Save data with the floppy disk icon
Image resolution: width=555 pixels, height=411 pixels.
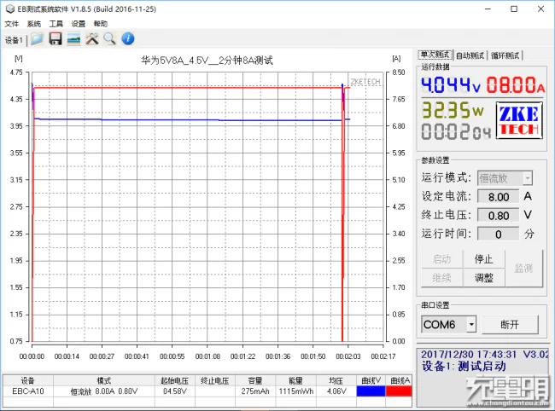(x=55, y=39)
